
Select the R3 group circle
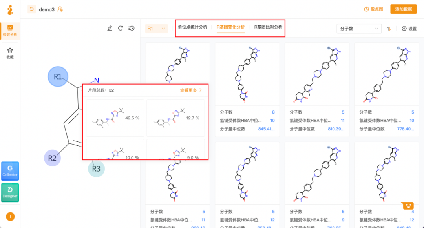pyautogui.click(x=96, y=168)
